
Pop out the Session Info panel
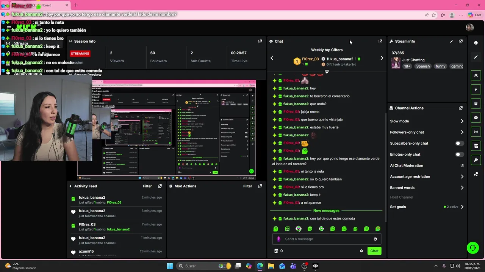(x=260, y=41)
